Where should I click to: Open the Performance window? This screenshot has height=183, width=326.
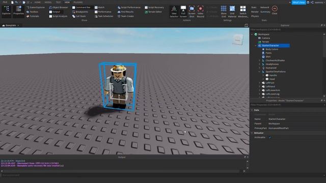(103, 12)
